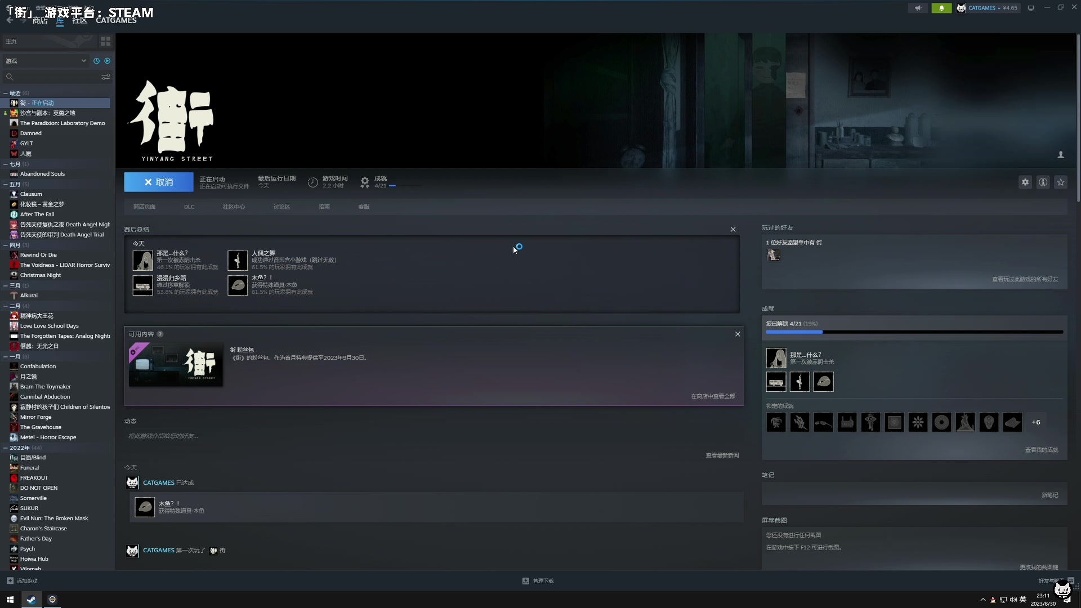Screen dimensions: 1081x608
Task: Open 管理下载 download manager
Action: (x=538, y=580)
